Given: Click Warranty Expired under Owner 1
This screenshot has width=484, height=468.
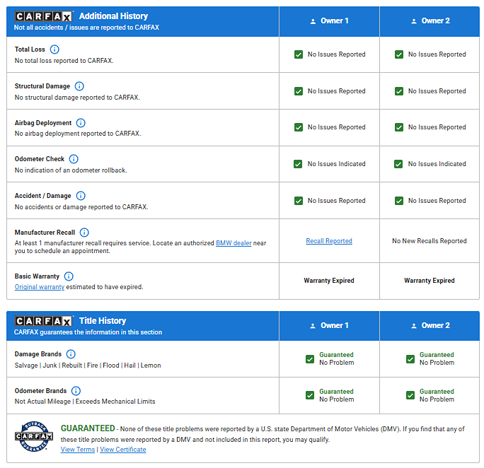Looking at the screenshot, I should (329, 281).
